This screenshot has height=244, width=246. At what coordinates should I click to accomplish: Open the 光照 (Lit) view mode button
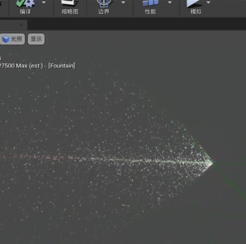point(12,39)
